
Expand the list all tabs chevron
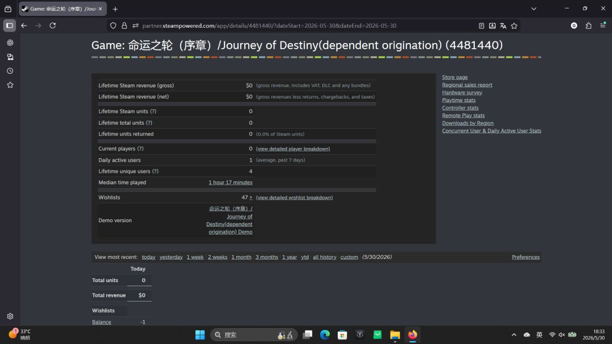pos(534,9)
